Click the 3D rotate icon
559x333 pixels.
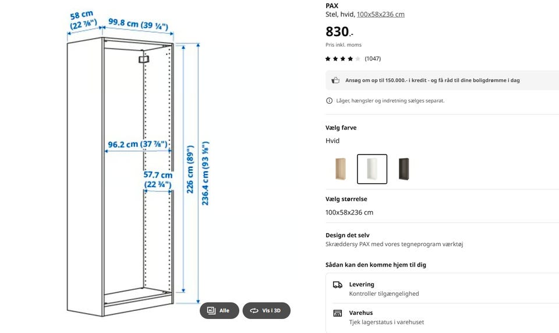254,311
